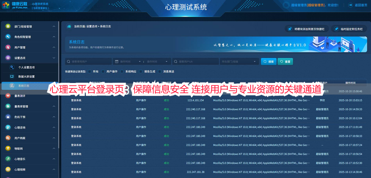Click the 量表库管理 document icon
371x178 pixels.
tap(8, 106)
